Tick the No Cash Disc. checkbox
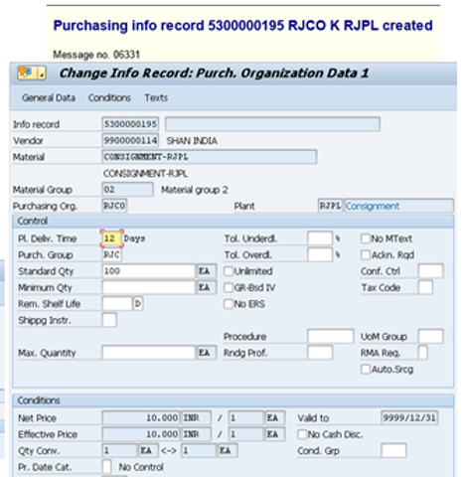The width and height of the screenshot is (465, 477). tap(302, 434)
